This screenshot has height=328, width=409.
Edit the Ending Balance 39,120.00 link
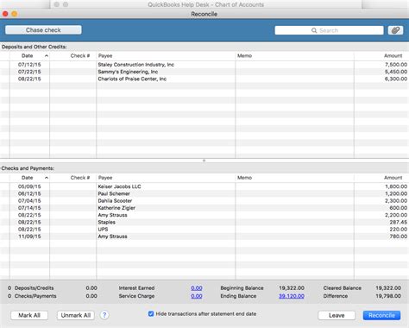click(x=292, y=296)
